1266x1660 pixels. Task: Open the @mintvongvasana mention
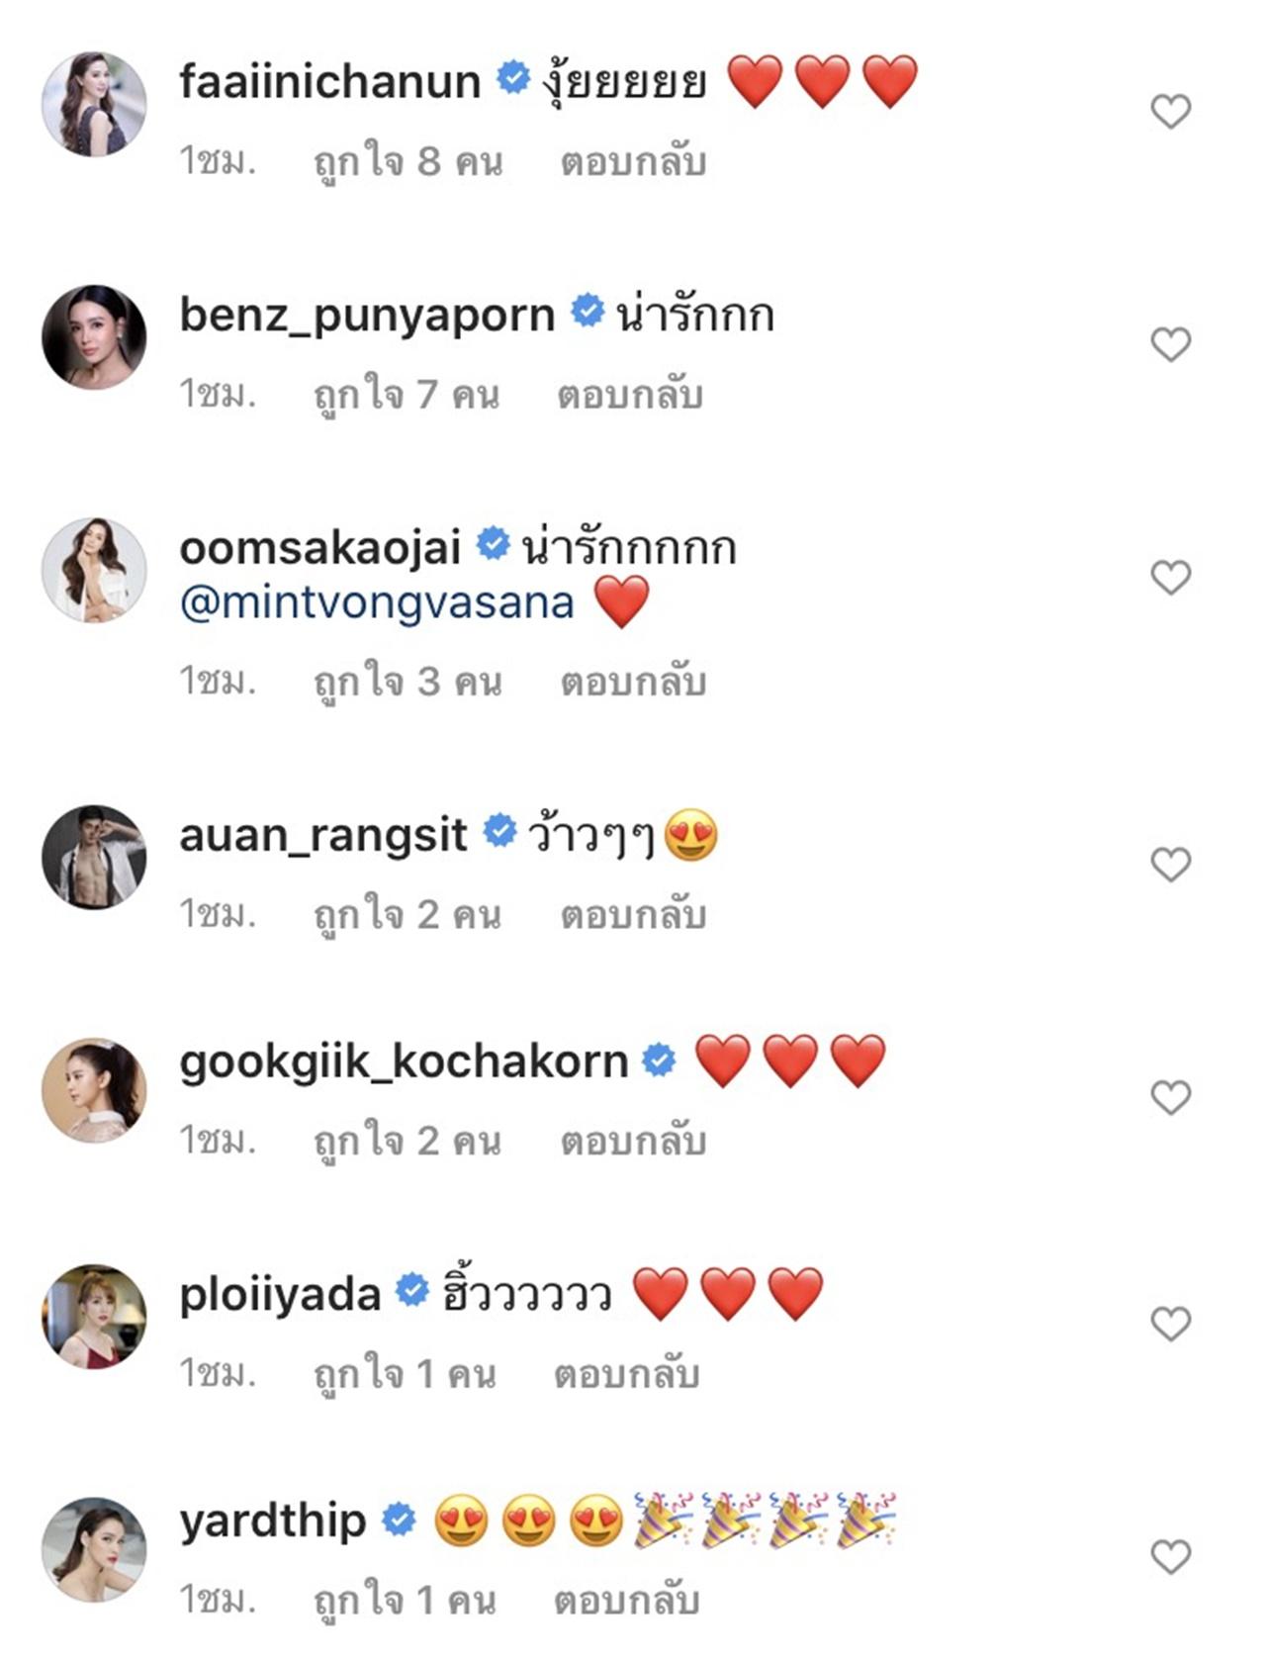[377, 602]
